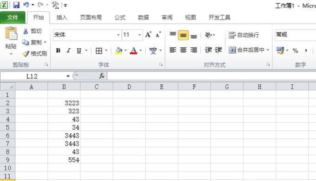Screen dimensions: 316x181
Task: Click accounting number format icon
Action: [x=280, y=50]
